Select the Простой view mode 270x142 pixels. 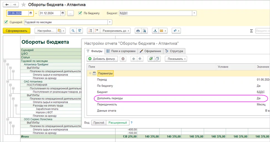click(x=99, y=122)
